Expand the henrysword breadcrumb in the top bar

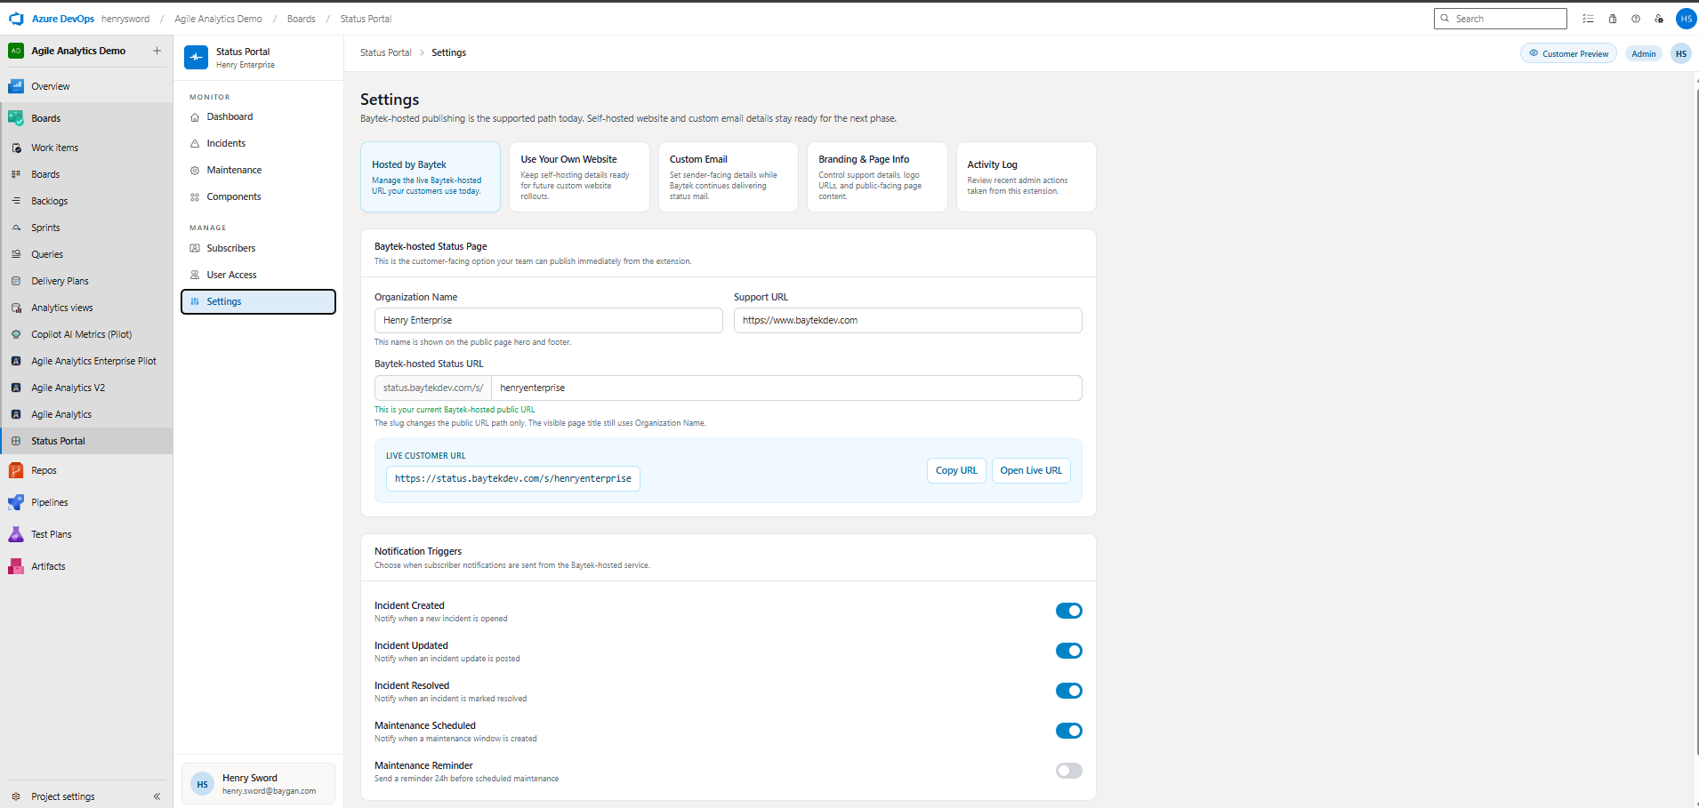(x=125, y=18)
